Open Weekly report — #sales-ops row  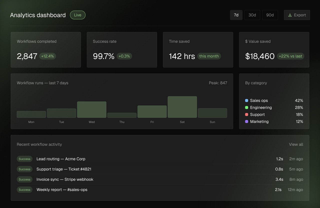[x=160, y=189]
